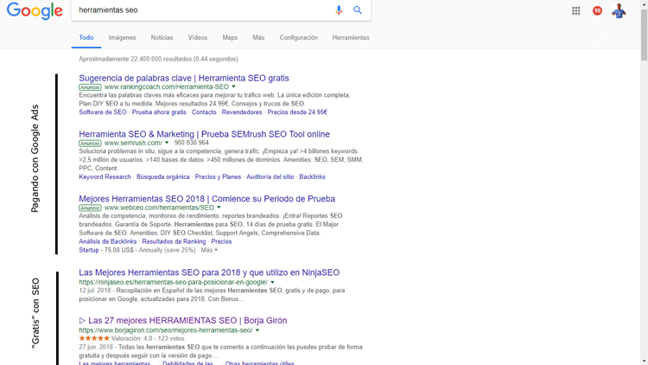Viewport: 648px width, 365px height.
Task: Open the account profile avatar
Action: [619, 10]
